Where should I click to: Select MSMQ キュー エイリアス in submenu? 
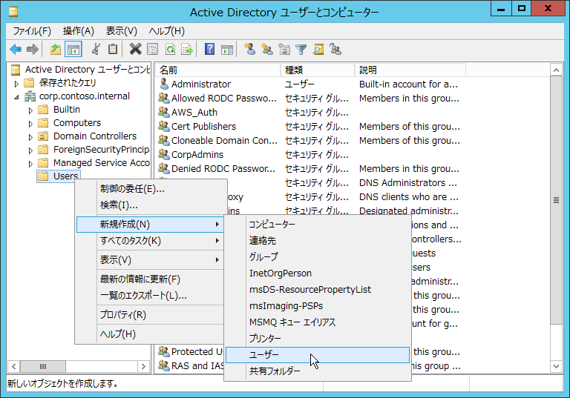point(318,322)
